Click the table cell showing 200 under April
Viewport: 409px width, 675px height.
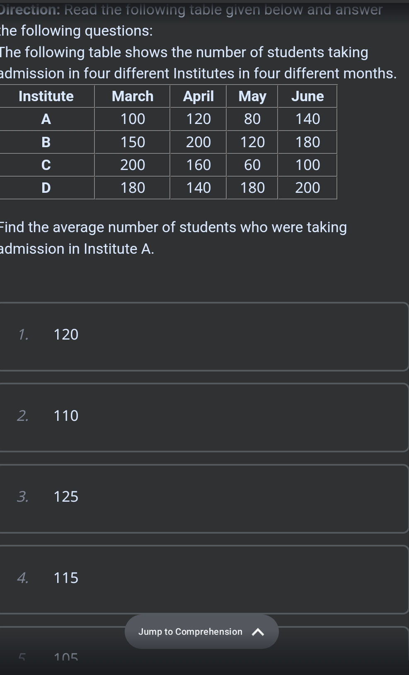198,142
